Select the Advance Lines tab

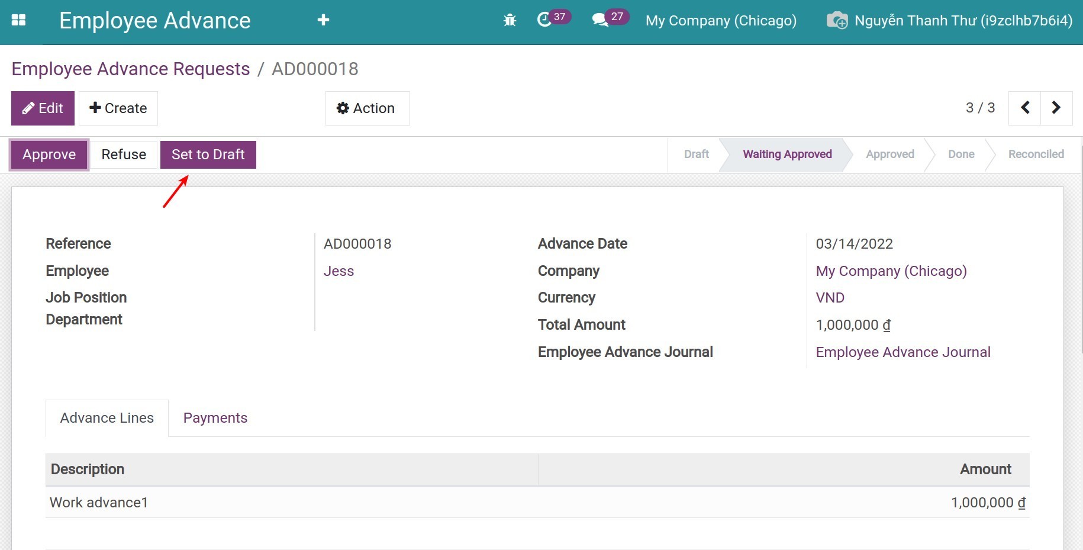pyautogui.click(x=107, y=418)
